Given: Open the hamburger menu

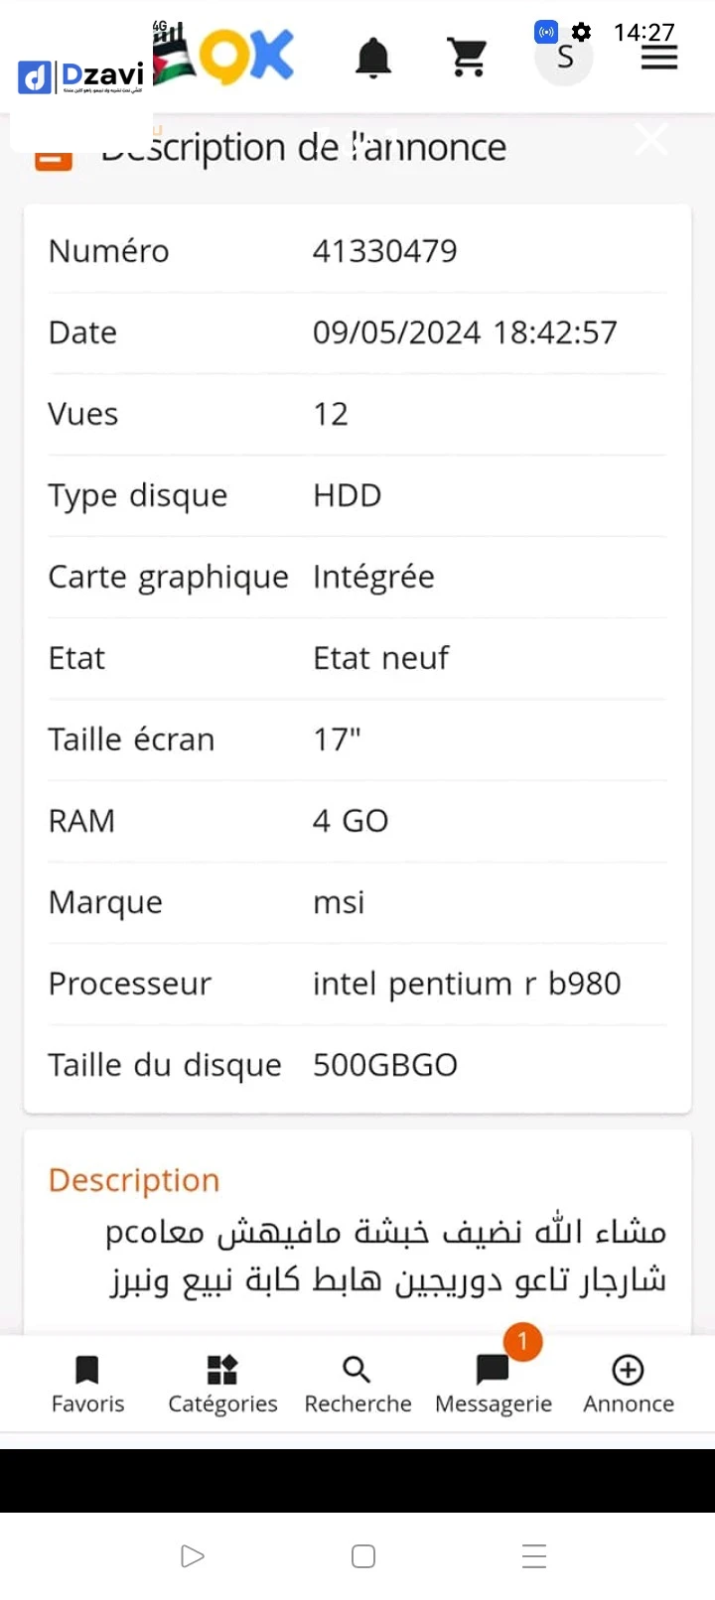Looking at the screenshot, I should (659, 58).
